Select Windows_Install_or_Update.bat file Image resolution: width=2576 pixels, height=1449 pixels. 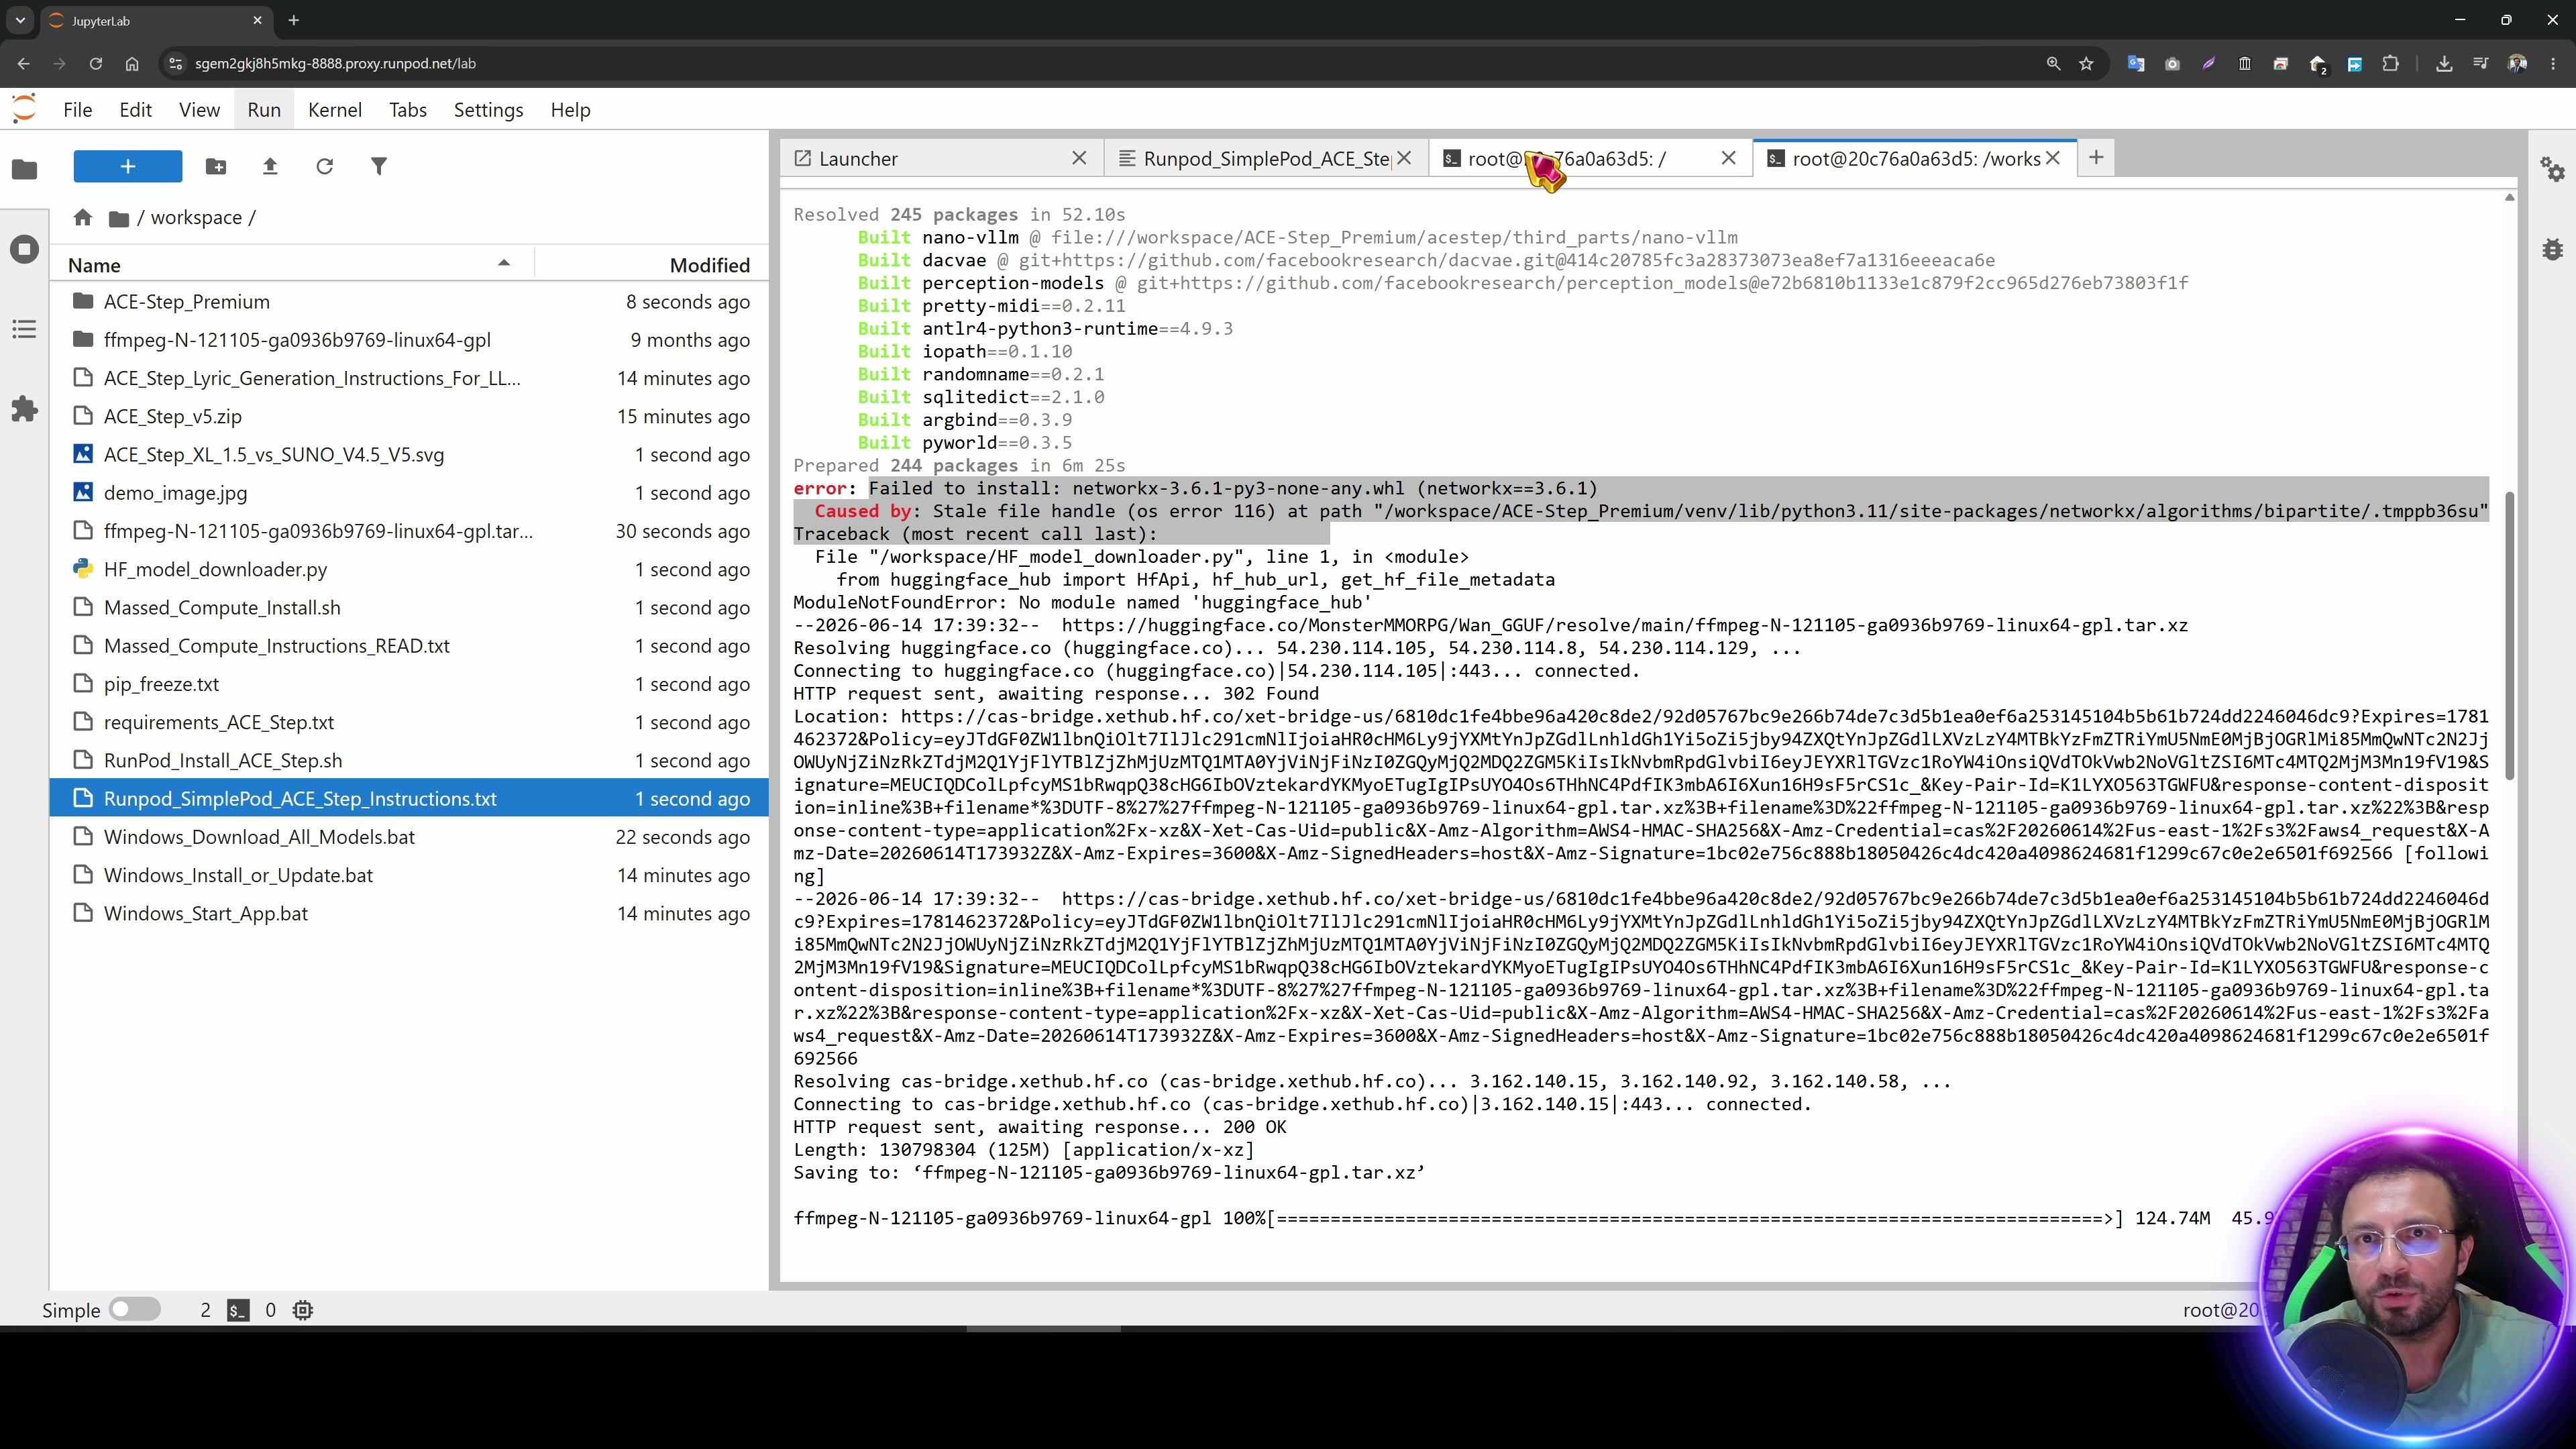tap(410, 875)
